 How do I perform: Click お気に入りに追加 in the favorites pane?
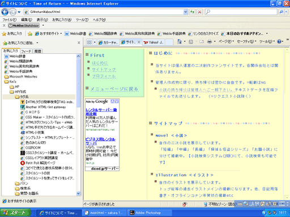(19, 43)
